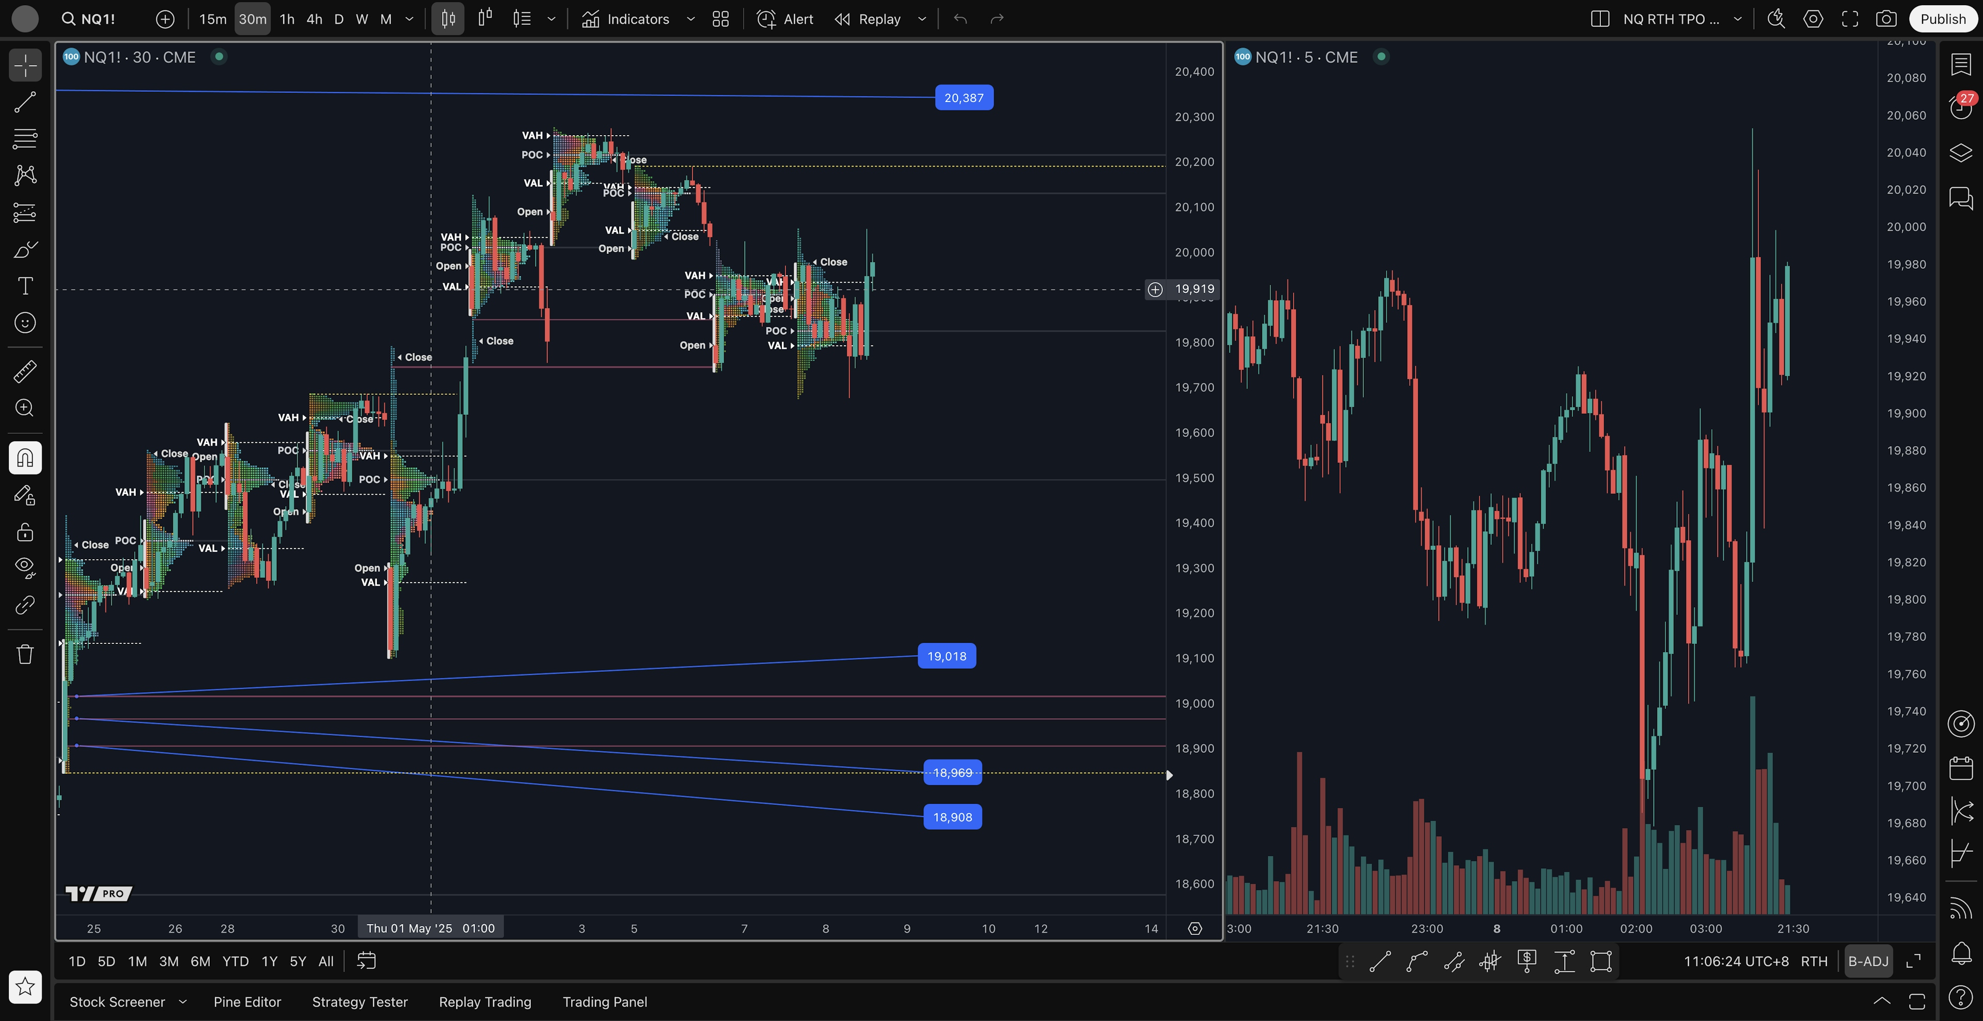The width and height of the screenshot is (1983, 1021).
Task: Select the 3M date range button
Action: click(x=168, y=961)
